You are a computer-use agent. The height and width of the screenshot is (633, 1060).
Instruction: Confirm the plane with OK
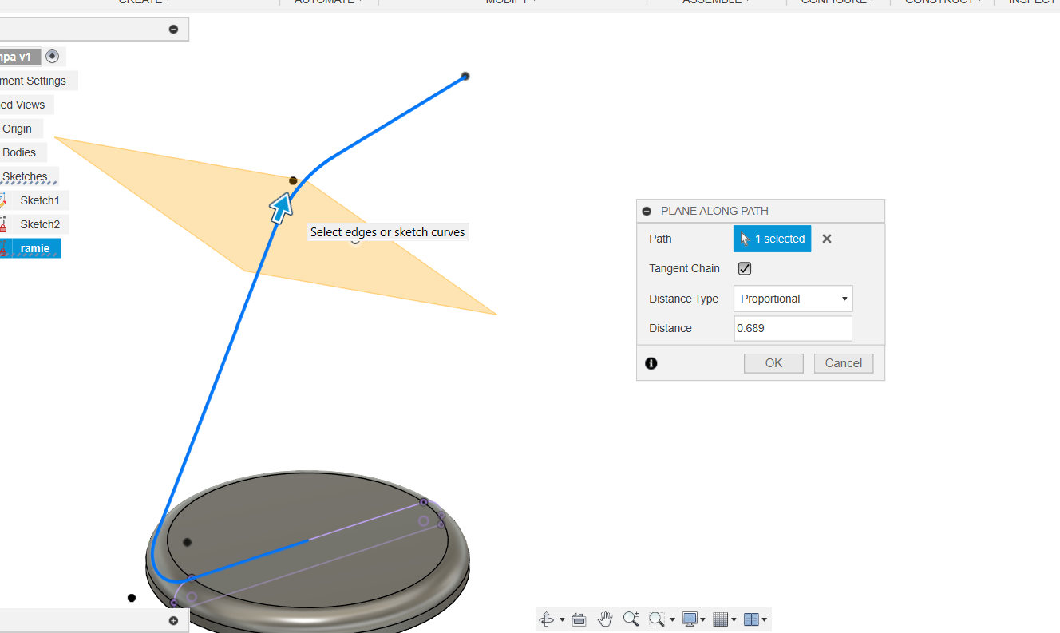pyautogui.click(x=773, y=363)
